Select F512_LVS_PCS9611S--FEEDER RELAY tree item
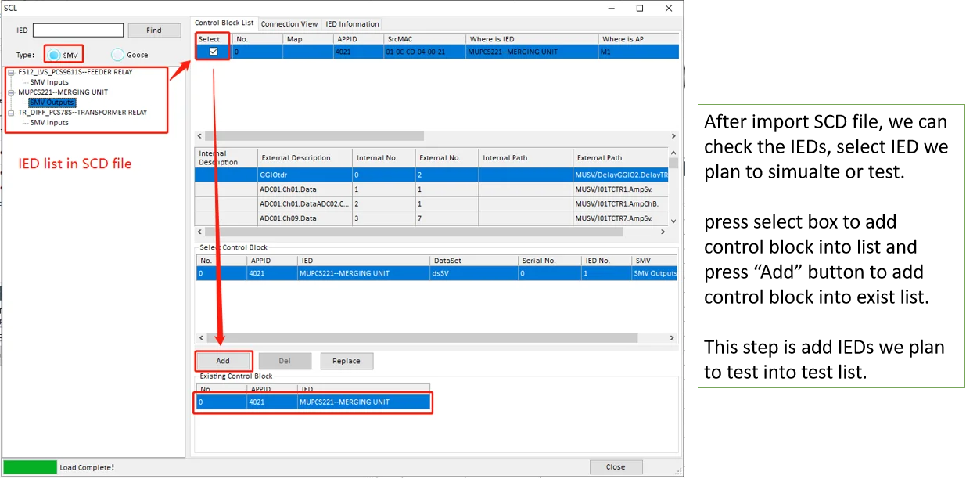The width and height of the screenshot is (966, 479). click(75, 72)
